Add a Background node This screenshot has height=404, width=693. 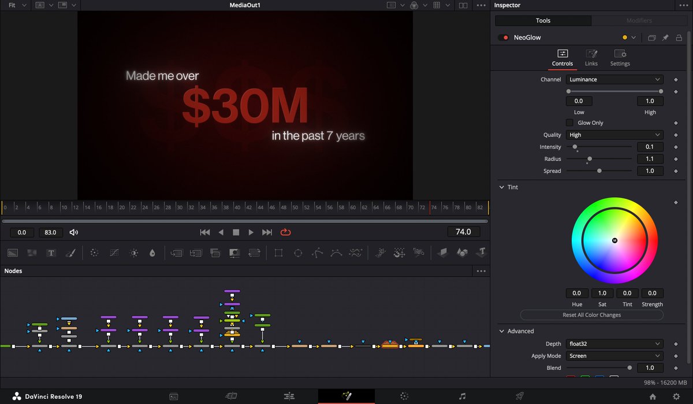point(12,253)
